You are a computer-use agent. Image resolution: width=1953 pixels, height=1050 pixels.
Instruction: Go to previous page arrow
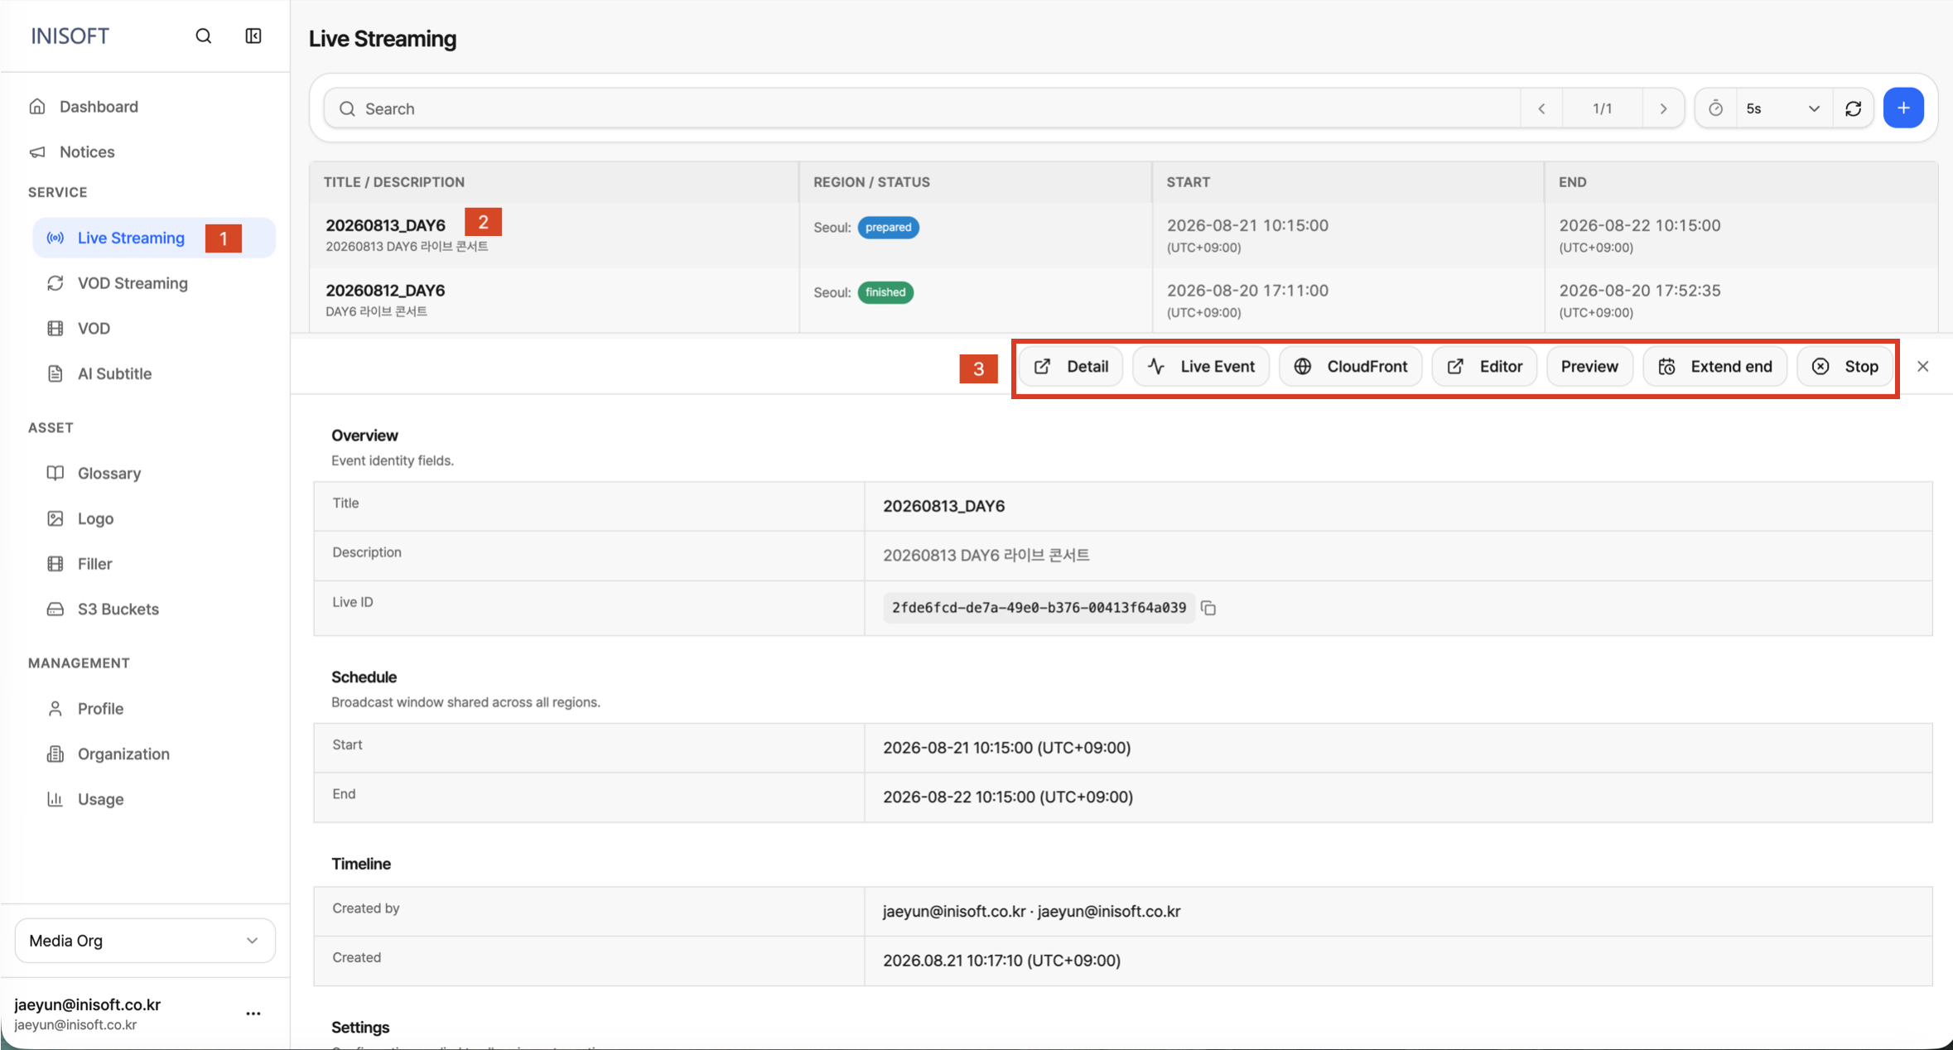click(x=1542, y=108)
